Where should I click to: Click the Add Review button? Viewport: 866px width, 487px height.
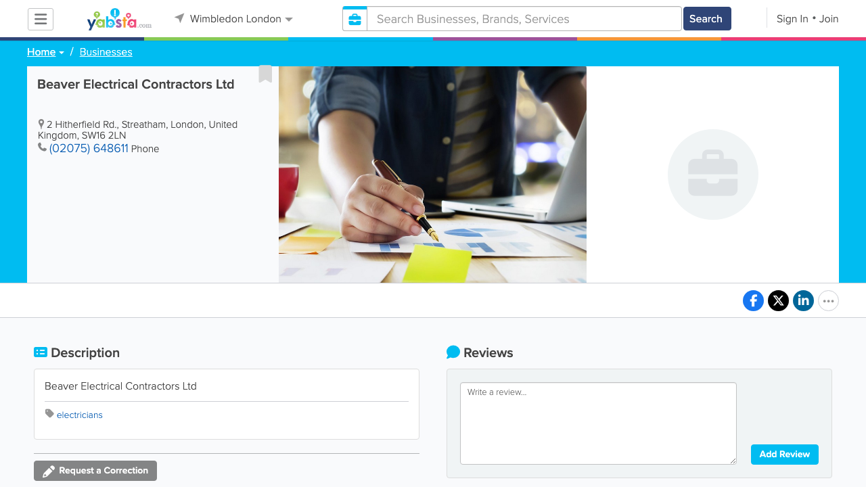784,455
